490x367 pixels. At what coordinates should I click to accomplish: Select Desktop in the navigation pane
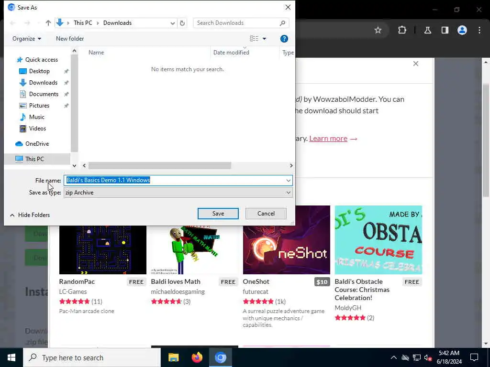(39, 71)
